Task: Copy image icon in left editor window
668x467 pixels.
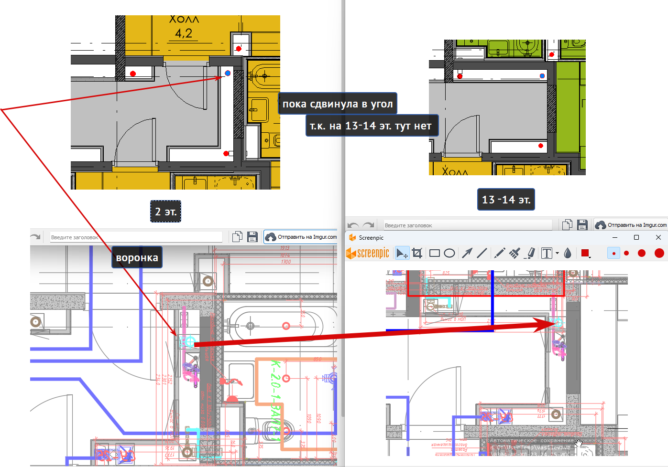Action: (x=237, y=237)
